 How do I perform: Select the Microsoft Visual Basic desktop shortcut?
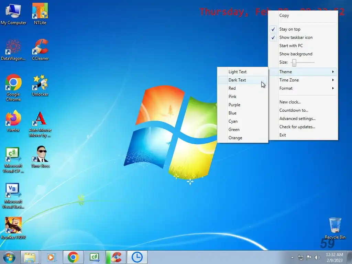pos(13,196)
